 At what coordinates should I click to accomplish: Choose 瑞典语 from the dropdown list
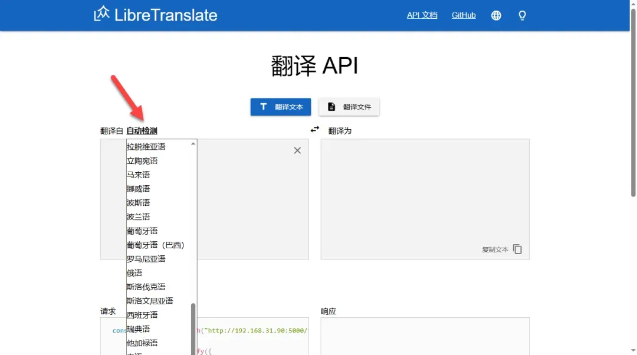(139, 329)
